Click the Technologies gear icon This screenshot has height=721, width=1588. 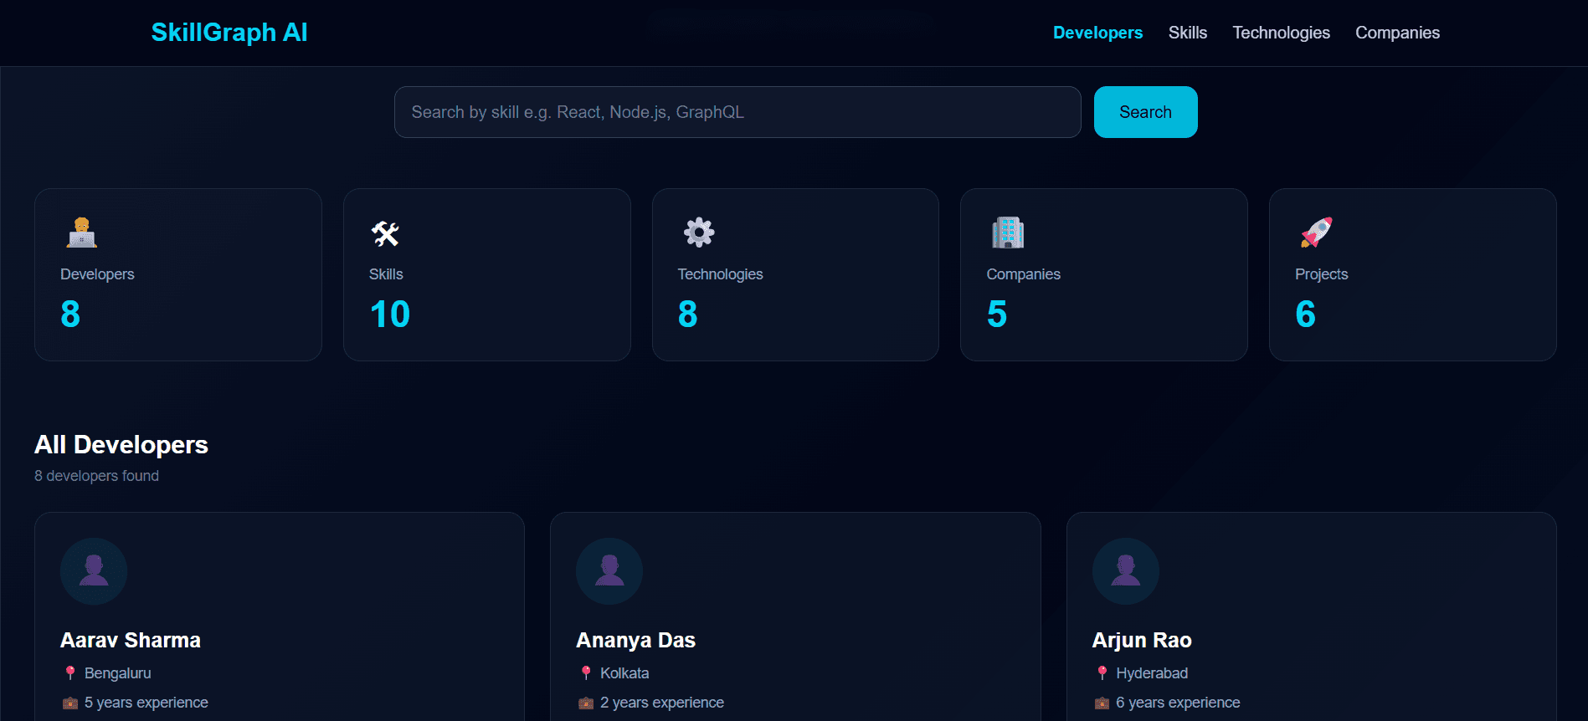click(x=699, y=233)
